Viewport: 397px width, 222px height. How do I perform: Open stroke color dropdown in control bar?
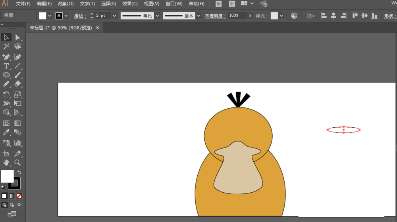tap(66, 16)
